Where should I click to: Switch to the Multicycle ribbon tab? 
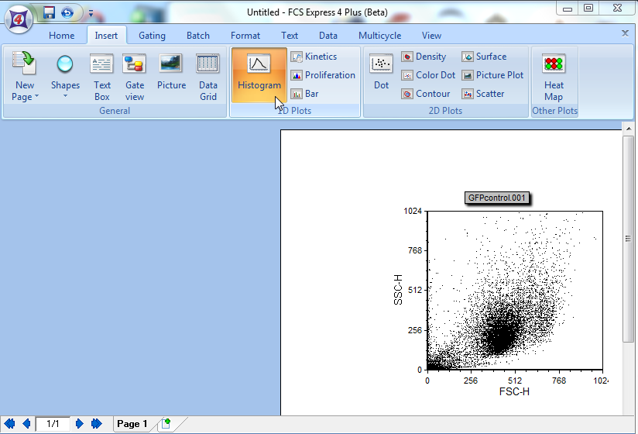[x=379, y=36]
